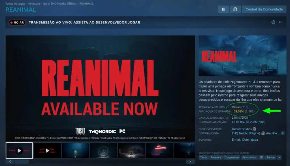This screenshot has width=290, height=166.
Task: Play the first trailer thumbnail
Action: tap(19, 150)
